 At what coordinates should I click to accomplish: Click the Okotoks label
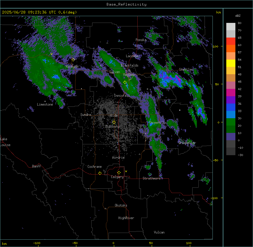tap(121, 205)
